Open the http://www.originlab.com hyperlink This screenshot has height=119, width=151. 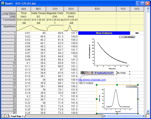pyautogui.click(x=92, y=80)
